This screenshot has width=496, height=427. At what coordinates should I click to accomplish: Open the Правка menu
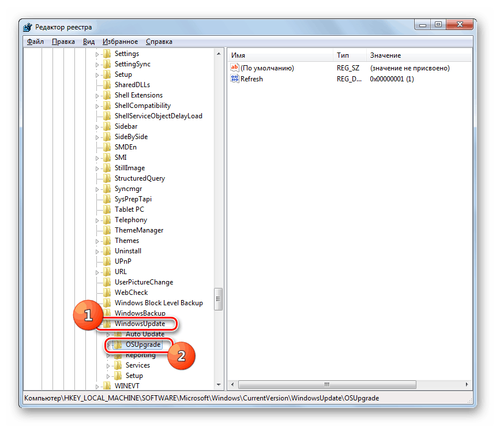63,42
